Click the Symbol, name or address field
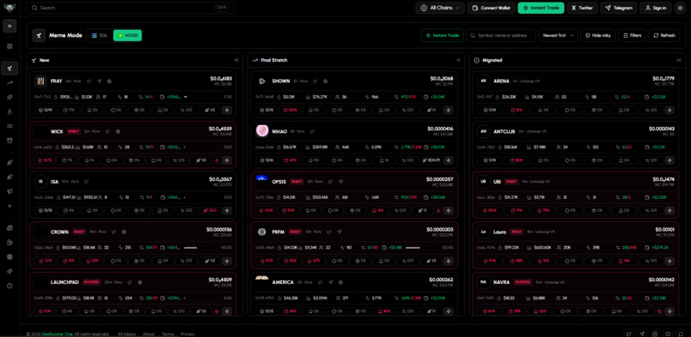The image size is (691, 337). (x=501, y=35)
